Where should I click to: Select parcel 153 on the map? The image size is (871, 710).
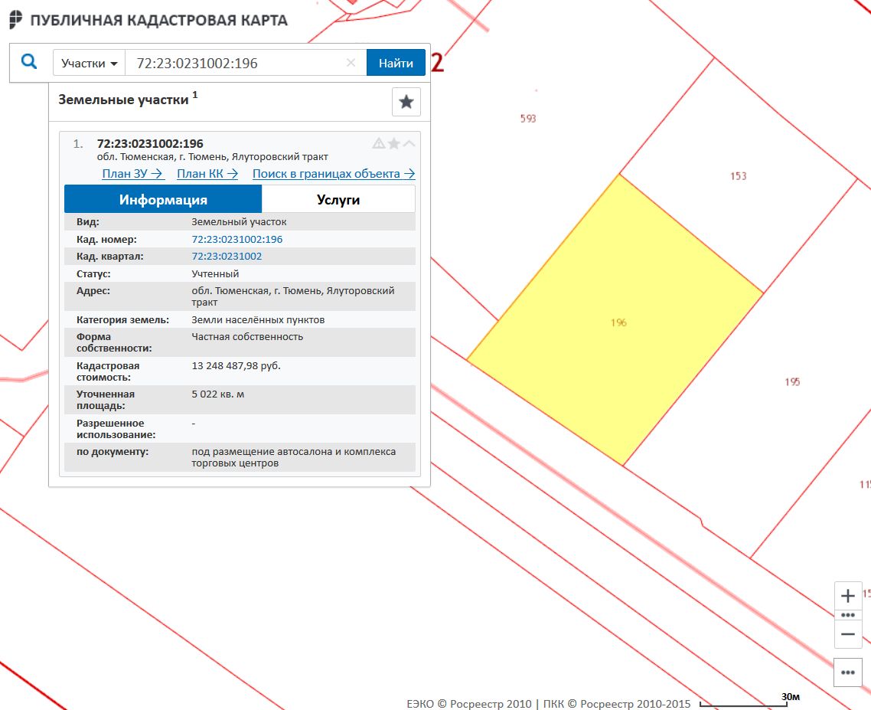click(739, 176)
